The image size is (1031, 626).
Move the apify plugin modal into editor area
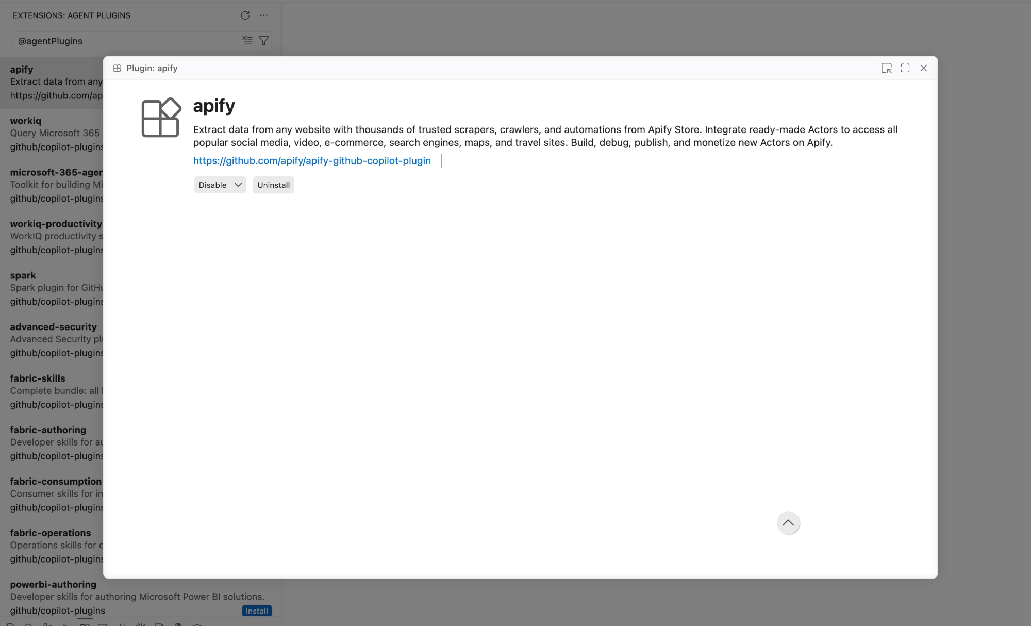(x=886, y=68)
